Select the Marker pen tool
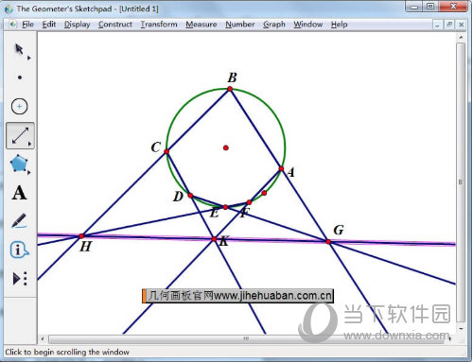This screenshot has width=473, height=363. (19, 220)
